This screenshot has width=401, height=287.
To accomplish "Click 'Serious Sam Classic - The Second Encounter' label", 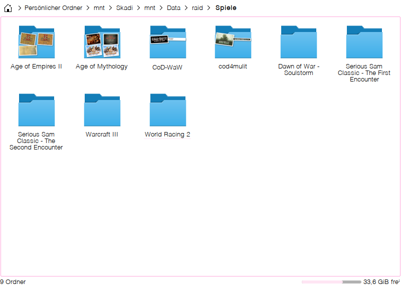I will (36, 141).
